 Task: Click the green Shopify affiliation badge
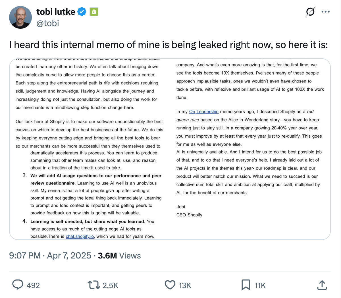(x=94, y=12)
